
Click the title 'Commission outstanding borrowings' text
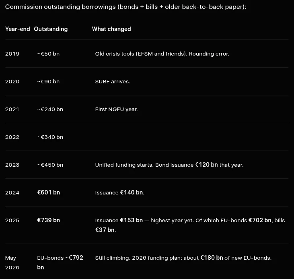(61, 7)
